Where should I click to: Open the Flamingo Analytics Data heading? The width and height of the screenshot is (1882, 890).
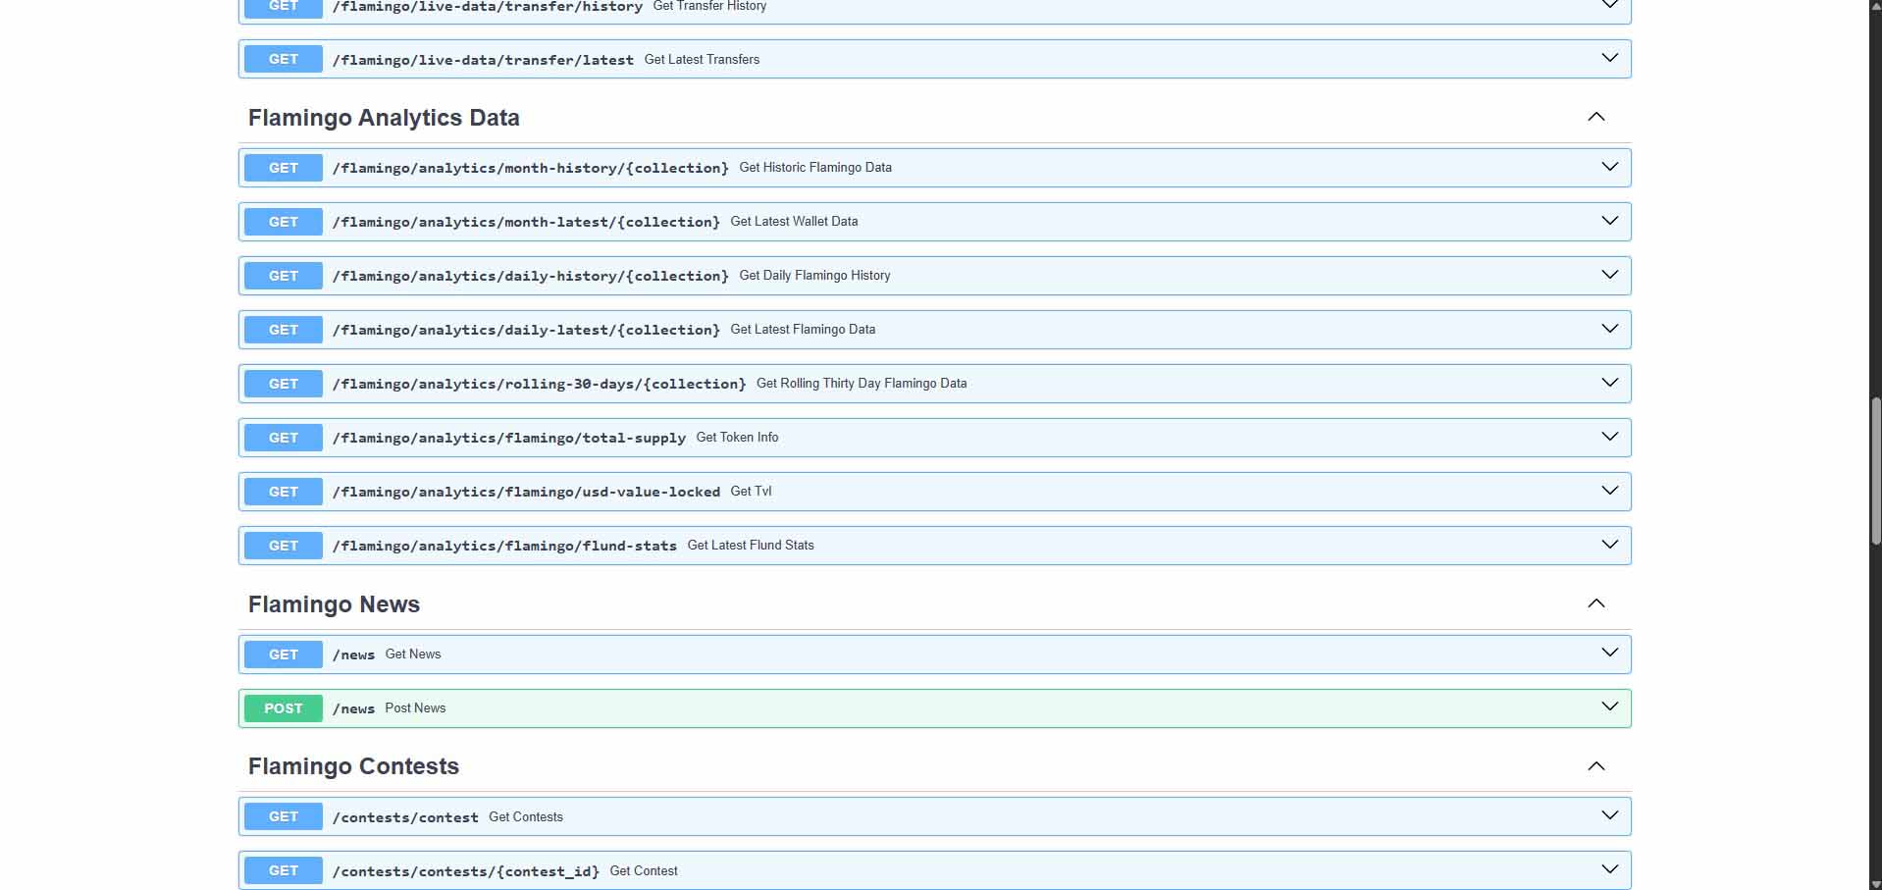click(x=384, y=118)
